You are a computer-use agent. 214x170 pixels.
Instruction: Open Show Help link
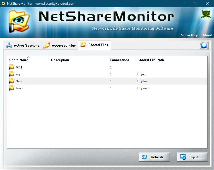[189, 35]
